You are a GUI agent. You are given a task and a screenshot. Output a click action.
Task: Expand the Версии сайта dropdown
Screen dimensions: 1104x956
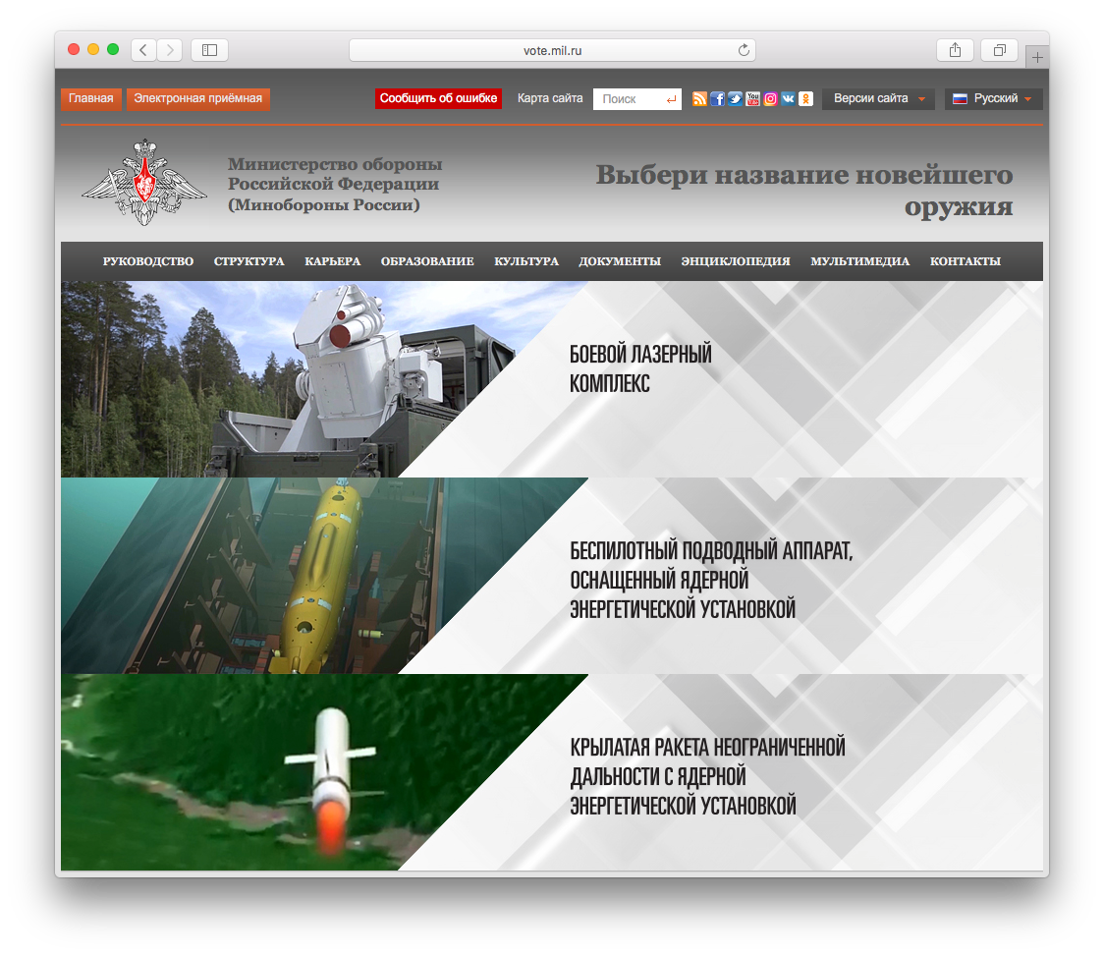click(878, 99)
